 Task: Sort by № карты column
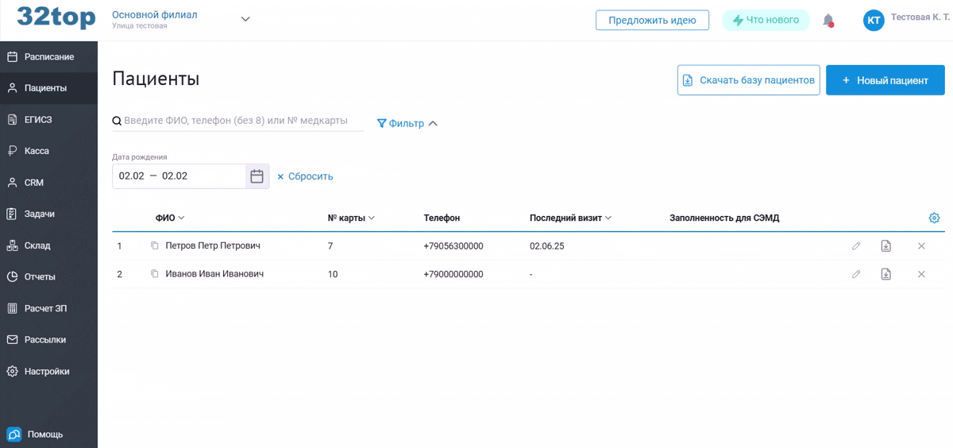(351, 218)
